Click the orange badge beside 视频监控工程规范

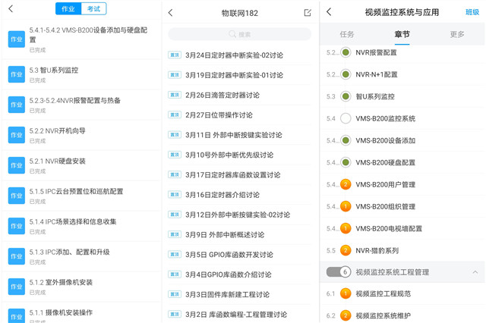click(x=346, y=293)
